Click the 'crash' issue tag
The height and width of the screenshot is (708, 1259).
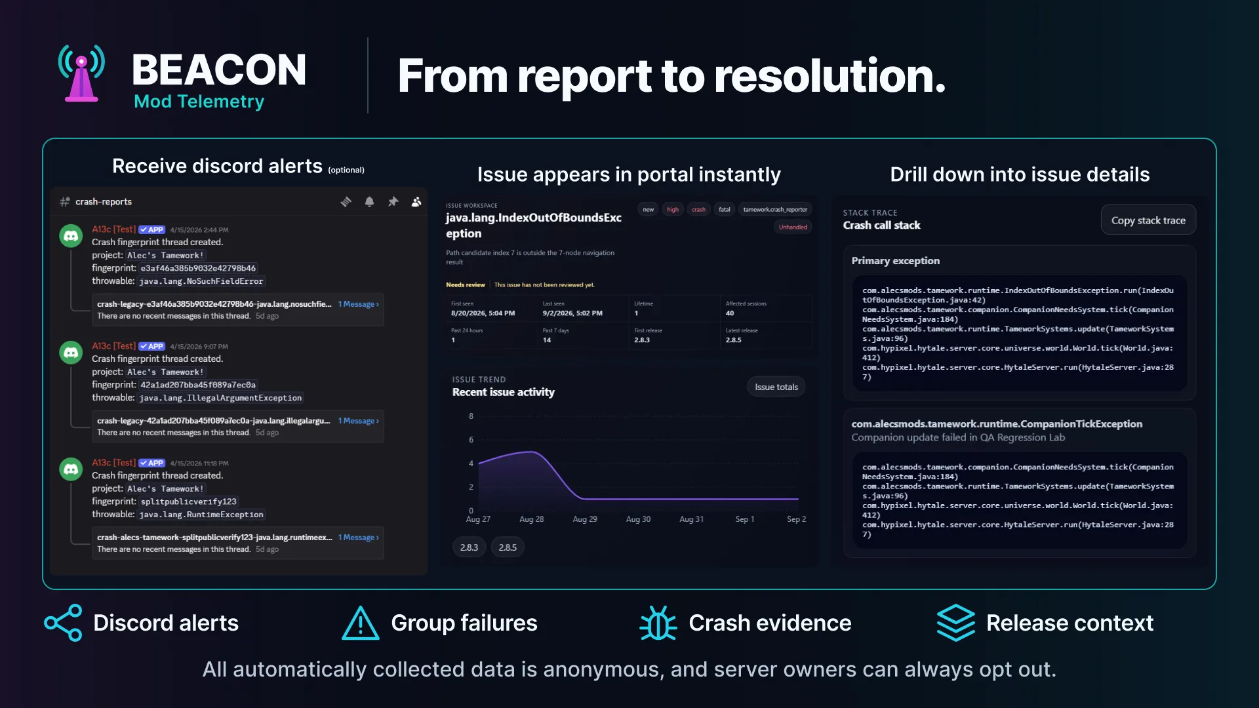[x=699, y=210]
